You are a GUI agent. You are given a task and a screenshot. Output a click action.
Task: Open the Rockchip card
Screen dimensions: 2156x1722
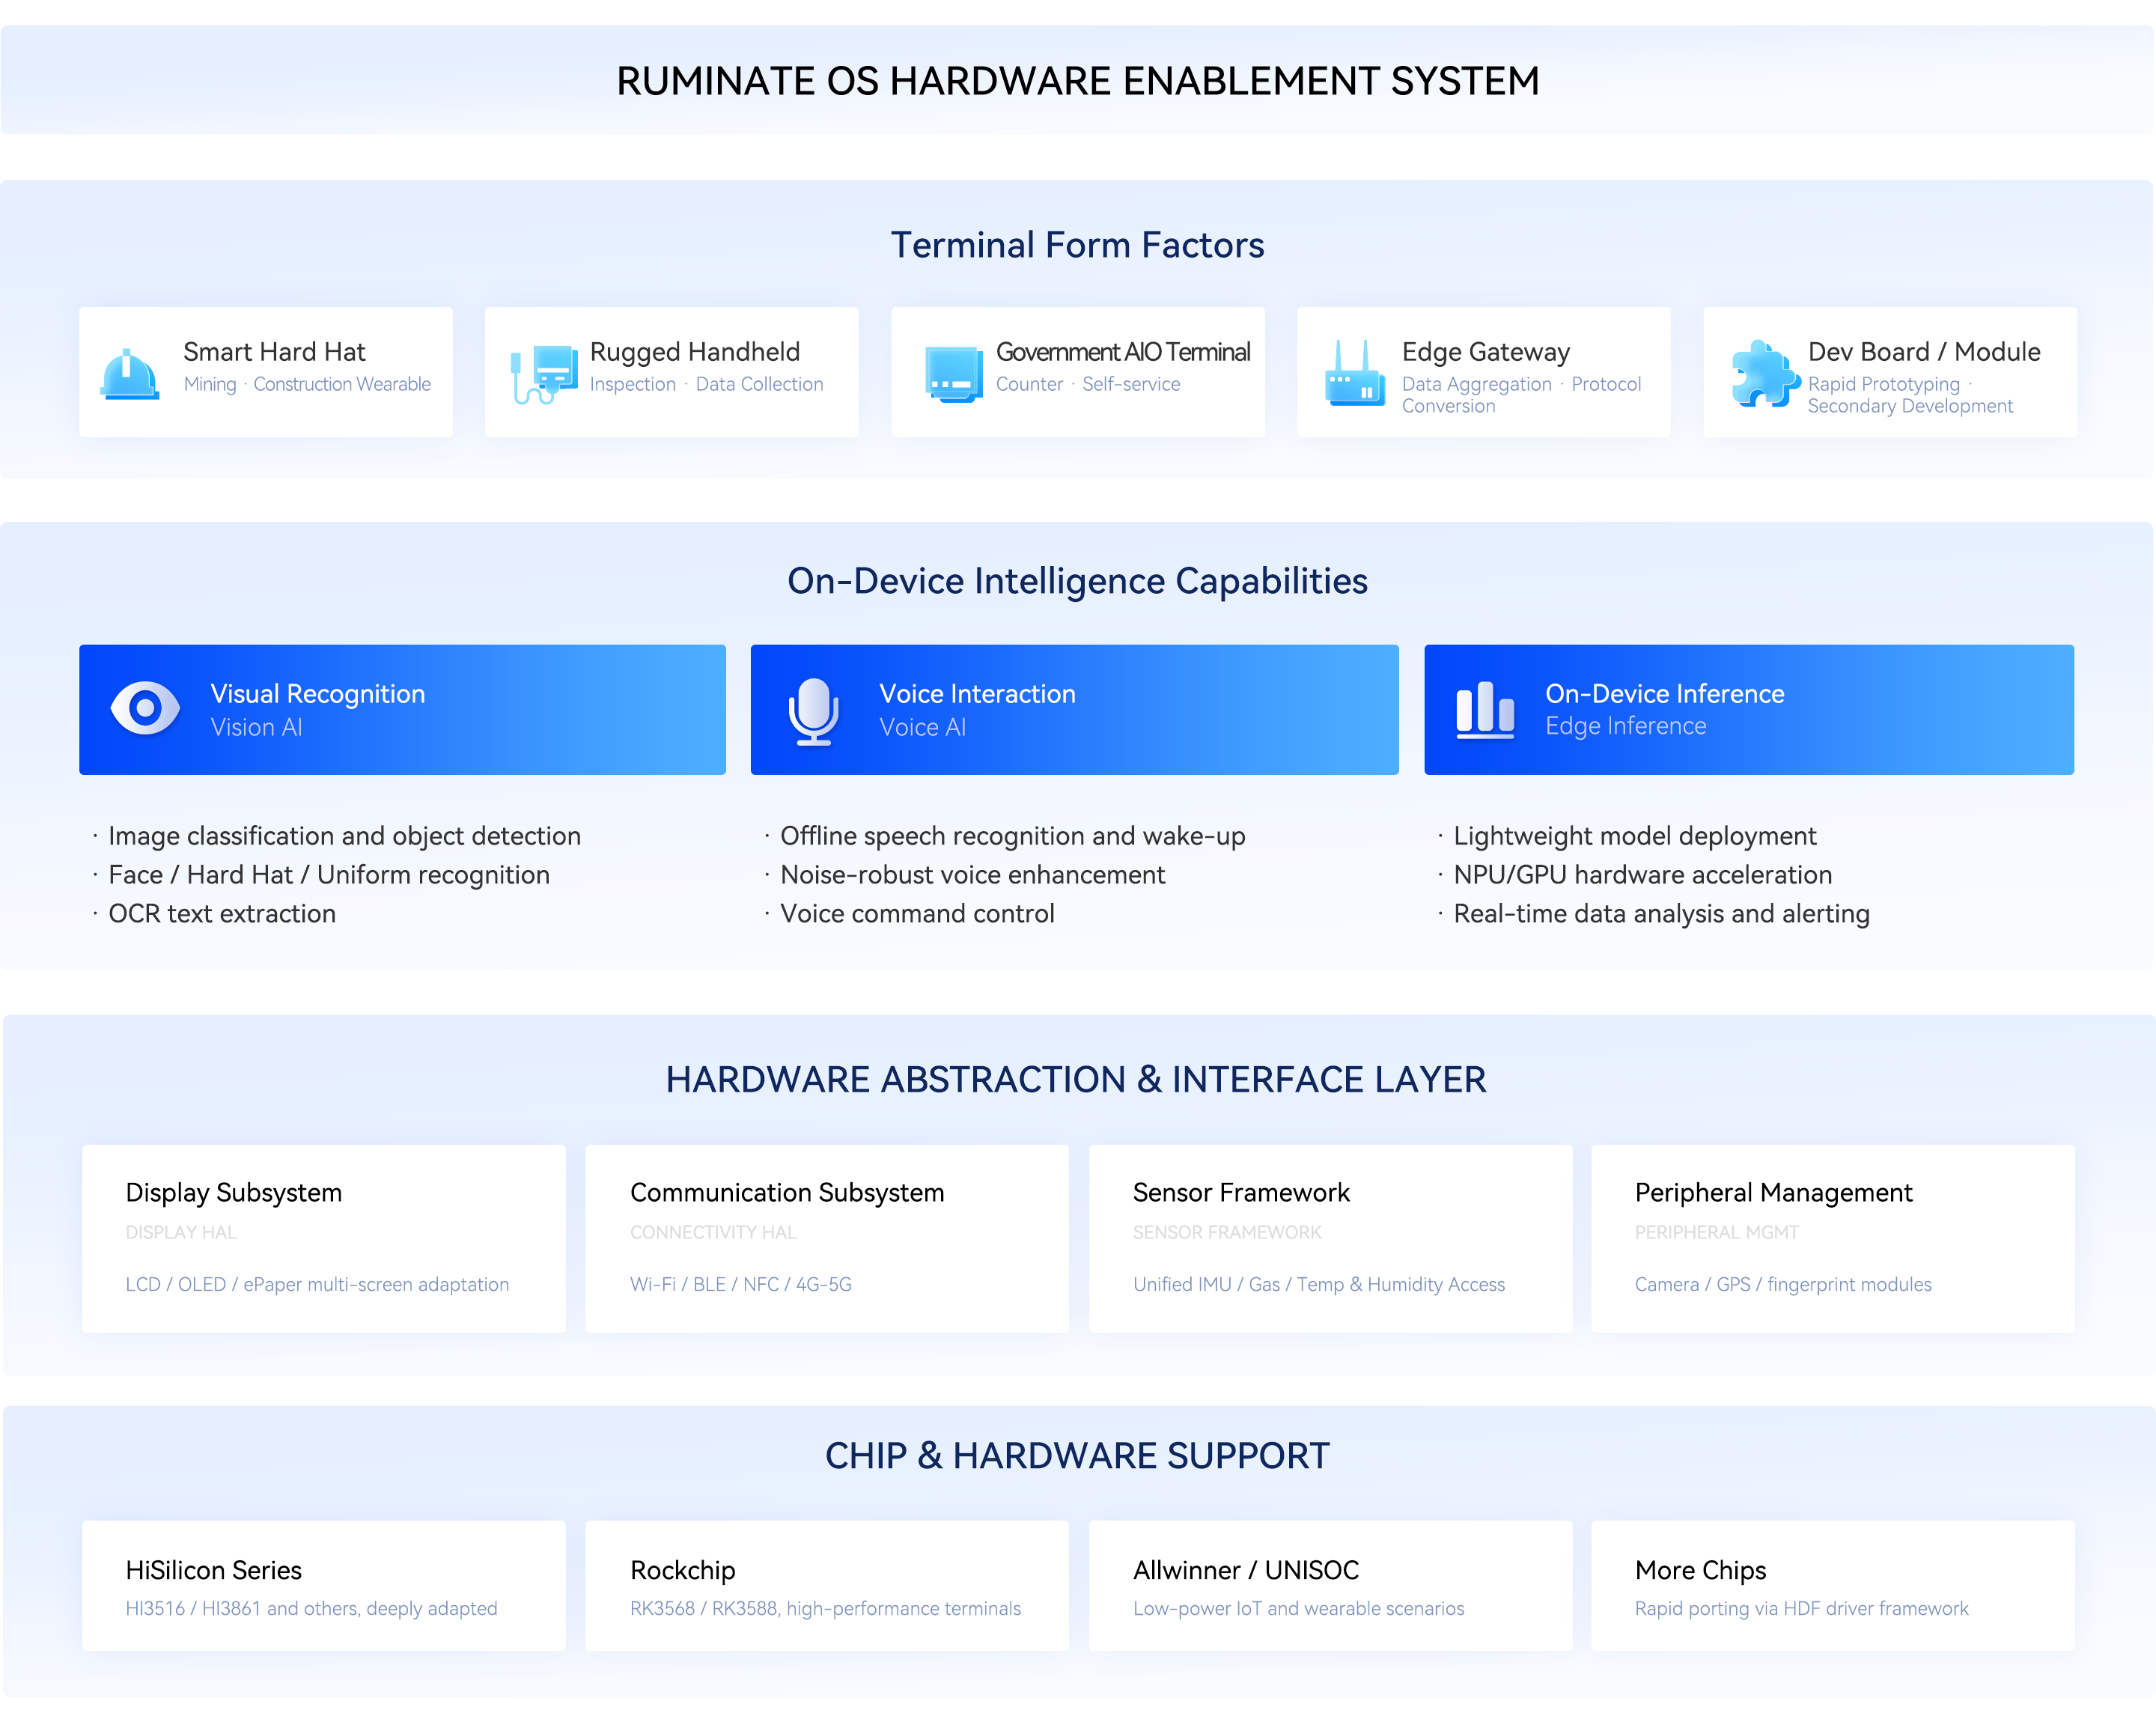point(827,1586)
